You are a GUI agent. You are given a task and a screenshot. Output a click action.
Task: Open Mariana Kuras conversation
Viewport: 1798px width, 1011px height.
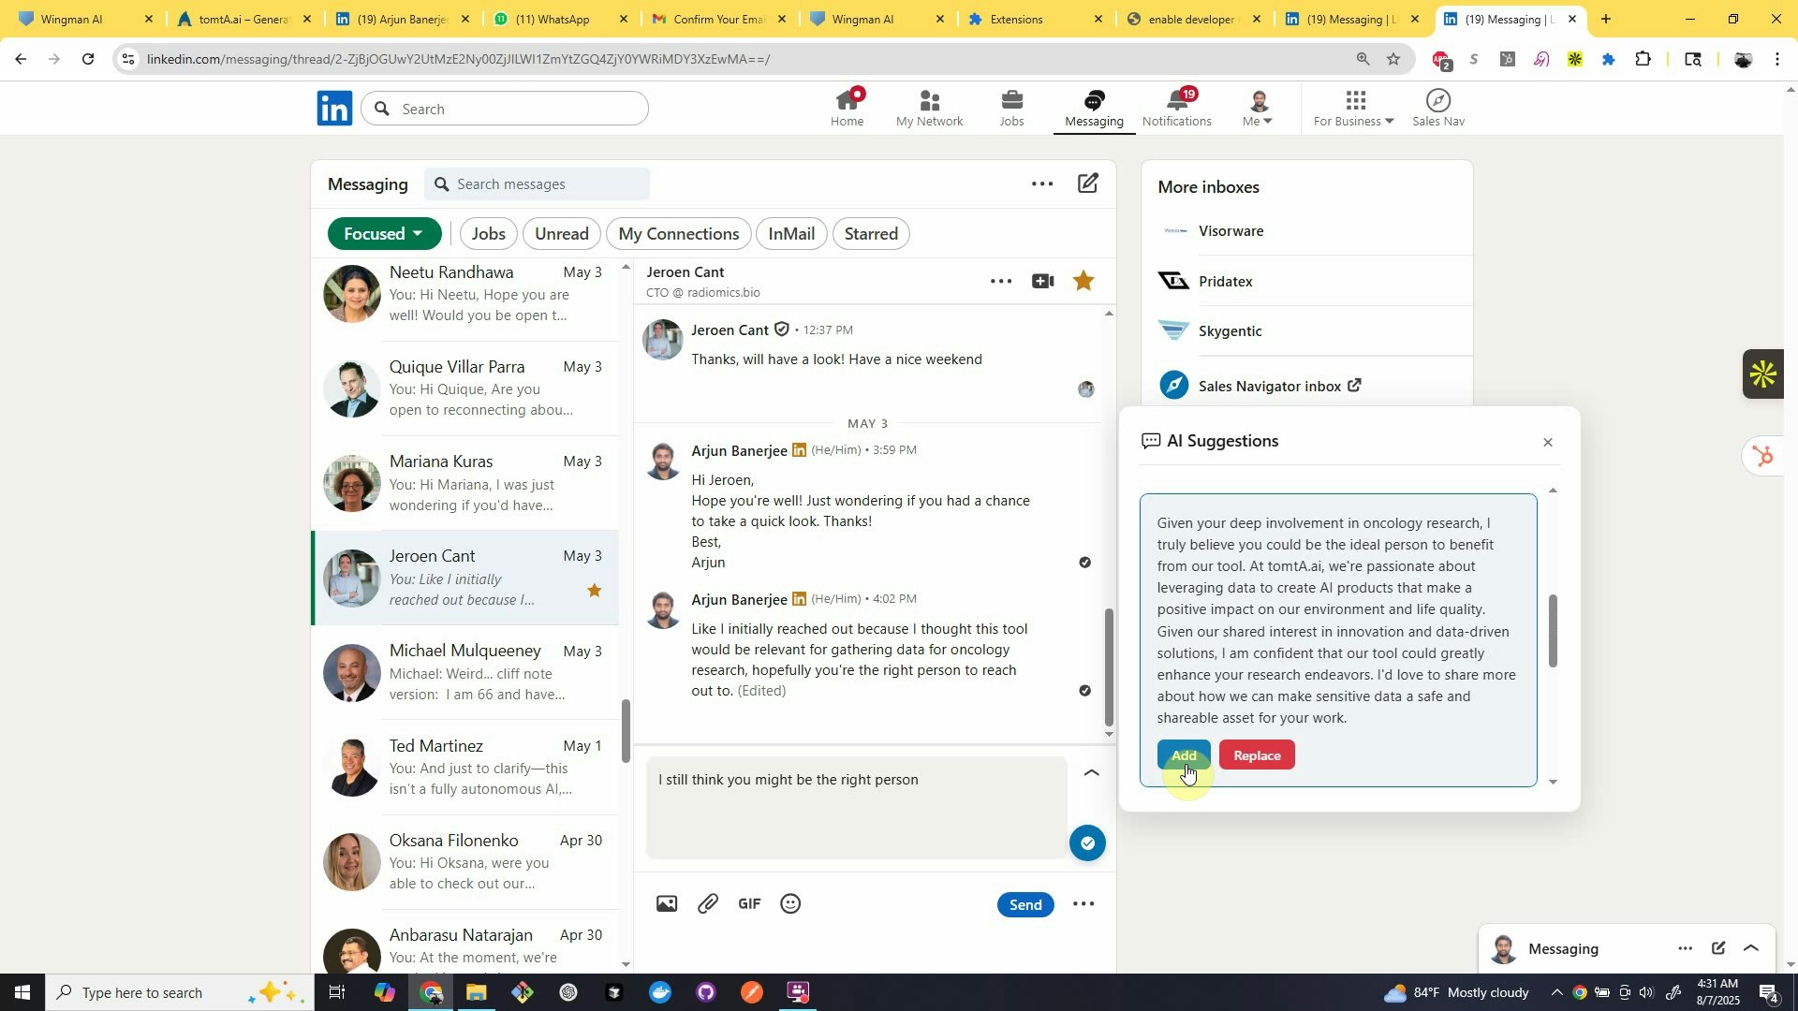click(464, 483)
